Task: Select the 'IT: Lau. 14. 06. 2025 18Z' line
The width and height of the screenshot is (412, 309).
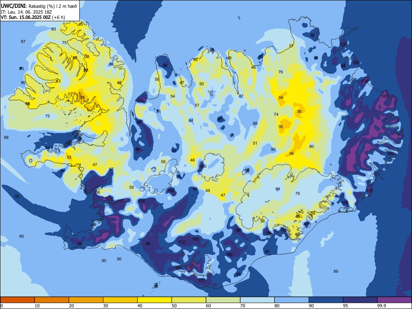Action: pyautogui.click(x=26, y=12)
